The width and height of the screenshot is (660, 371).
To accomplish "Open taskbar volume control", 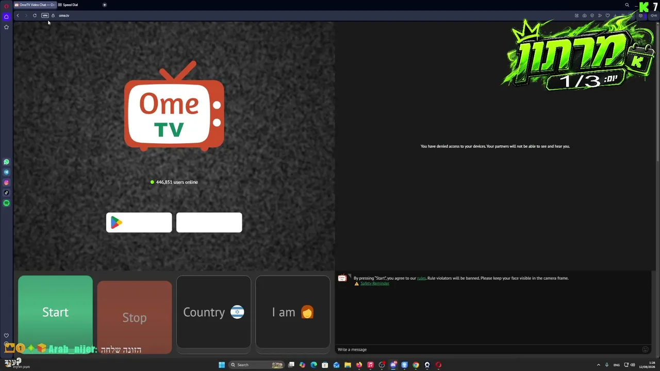I will coord(633,365).
